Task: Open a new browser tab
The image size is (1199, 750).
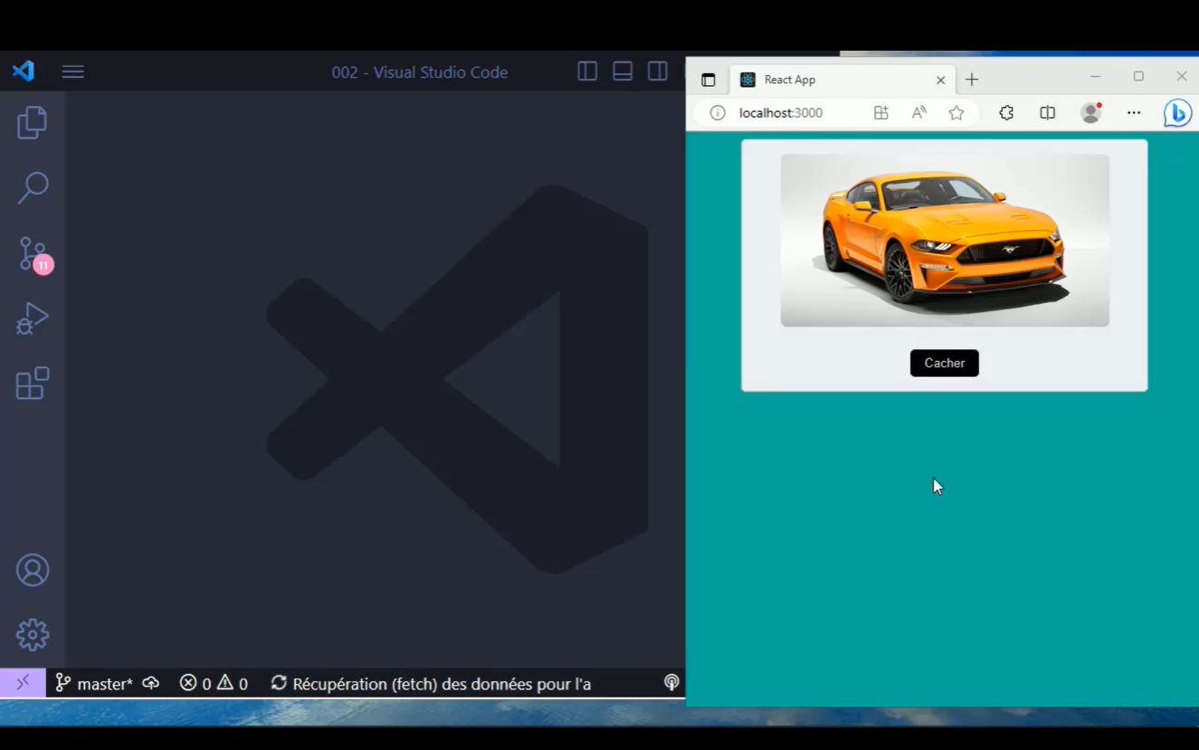Action: (971, 80)
